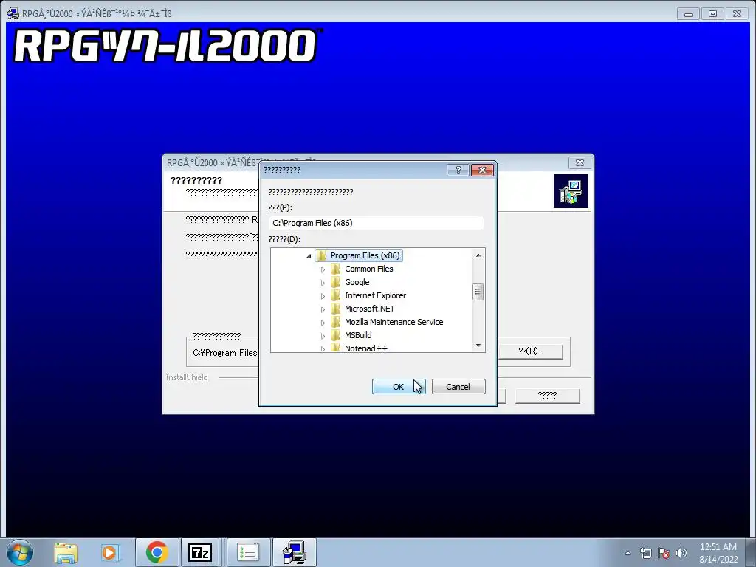Click the Google folder icon
Image resolution: width=756 pixels, height=567 pixels.
336,282
